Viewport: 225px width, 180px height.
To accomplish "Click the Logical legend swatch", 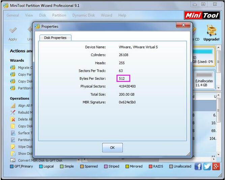I will (41, 166).
